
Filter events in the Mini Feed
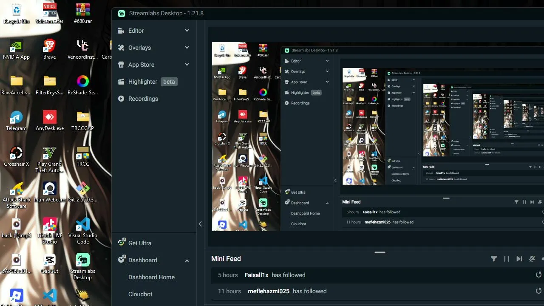tap(494, 259)
